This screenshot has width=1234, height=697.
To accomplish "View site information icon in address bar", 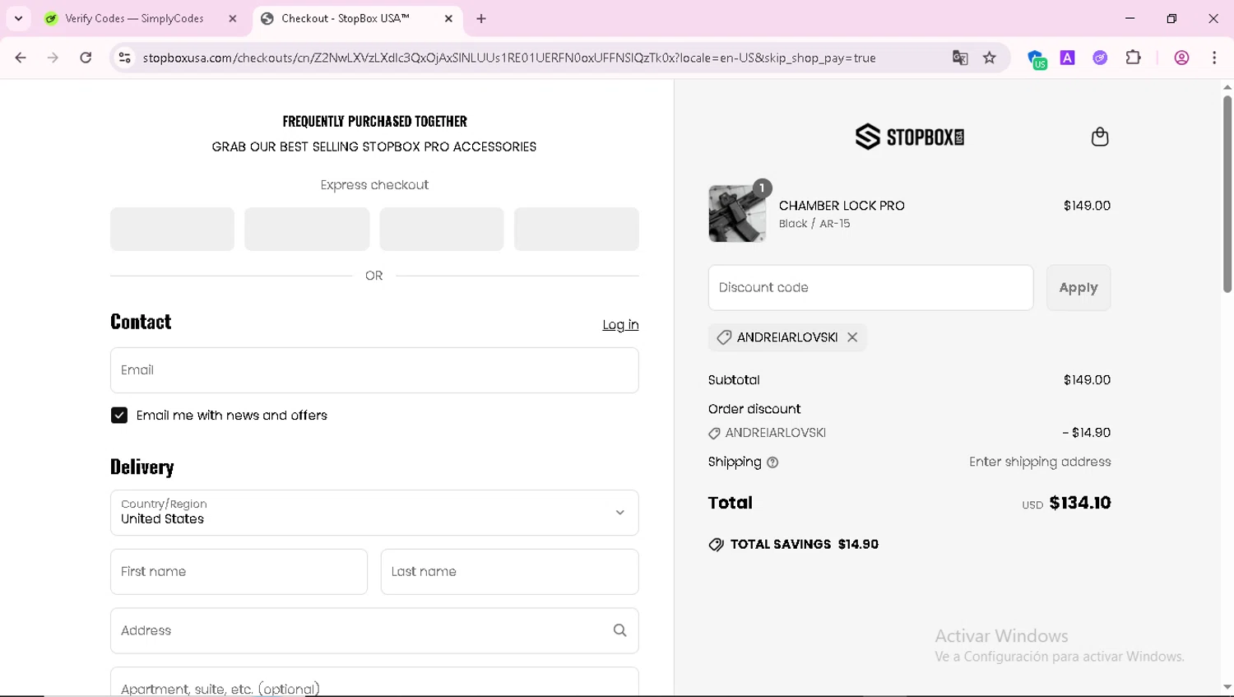I will tap(125, 58).
